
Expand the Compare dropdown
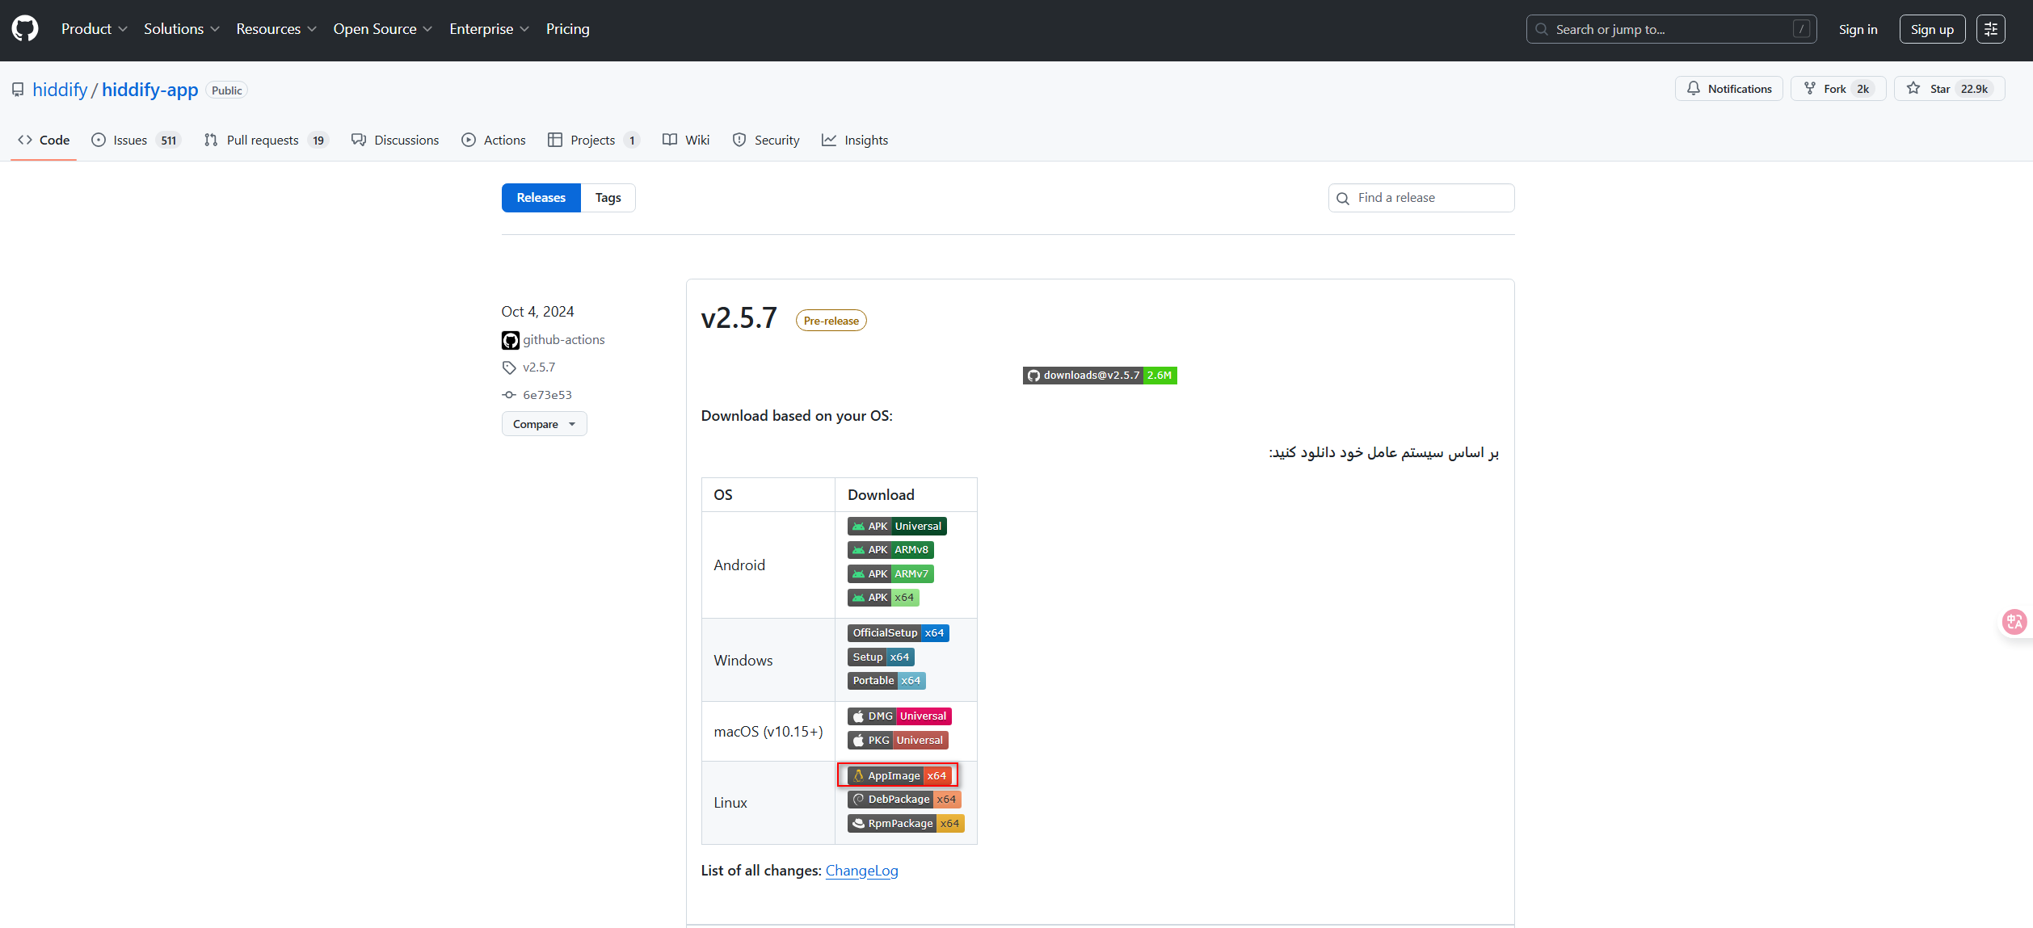point(545,424)
